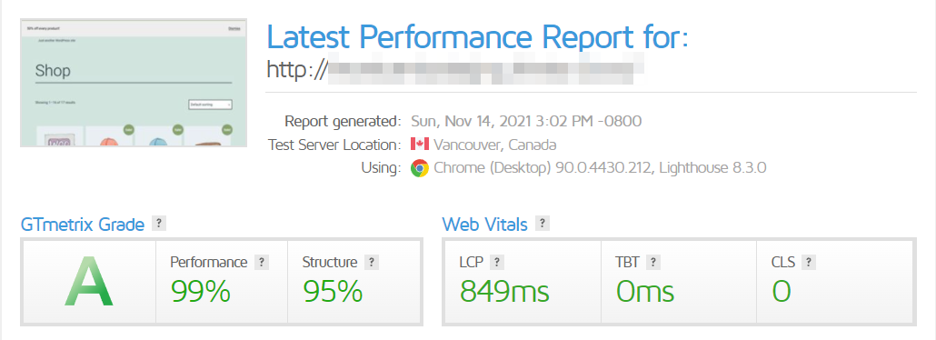Select the 849ms LCP value
936x340 pixels.
(504, 292)
